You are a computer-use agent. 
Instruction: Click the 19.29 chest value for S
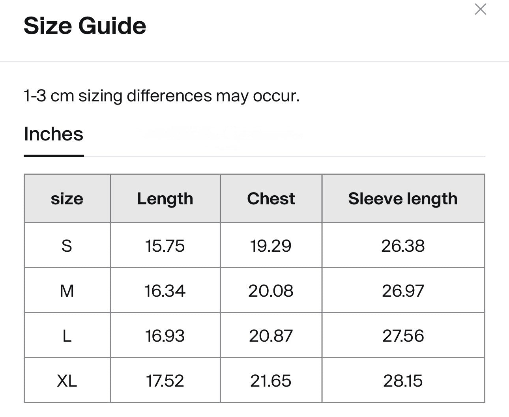tap(271, 246)
